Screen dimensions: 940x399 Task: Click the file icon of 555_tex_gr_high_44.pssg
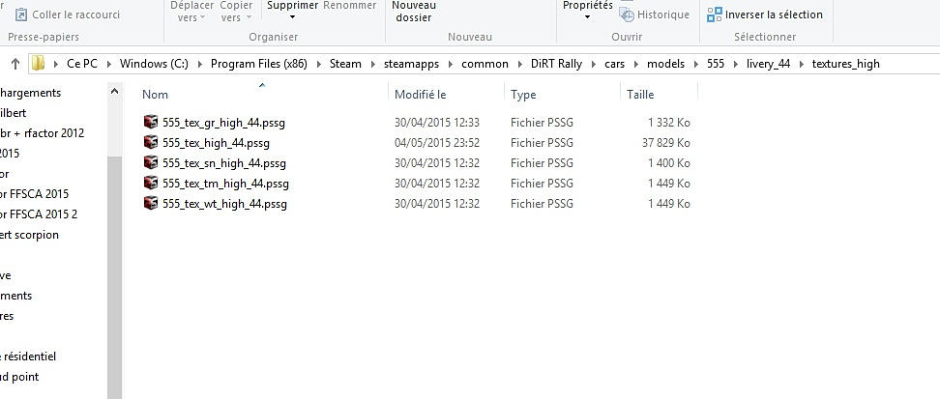point(151,123)
